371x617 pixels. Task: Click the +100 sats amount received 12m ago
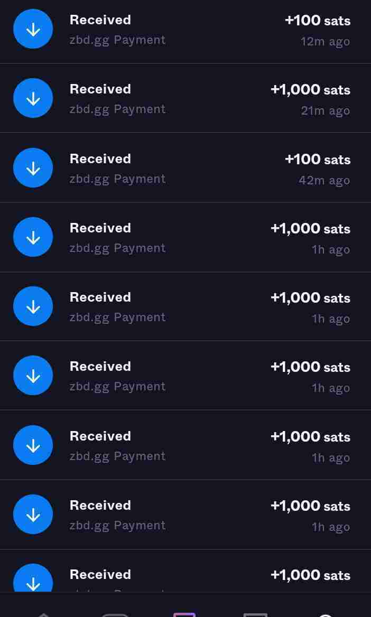pyautogui.click(x=317, y=21)
